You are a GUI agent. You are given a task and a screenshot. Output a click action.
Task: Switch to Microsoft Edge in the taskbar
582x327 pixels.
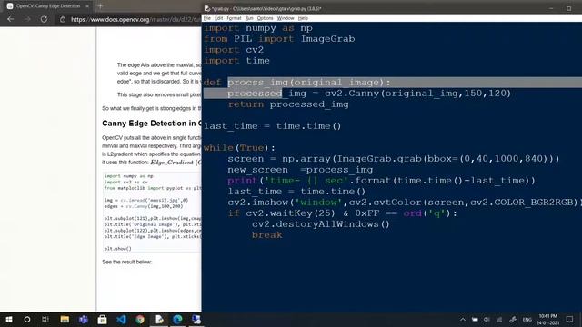(x=177, y=319)
